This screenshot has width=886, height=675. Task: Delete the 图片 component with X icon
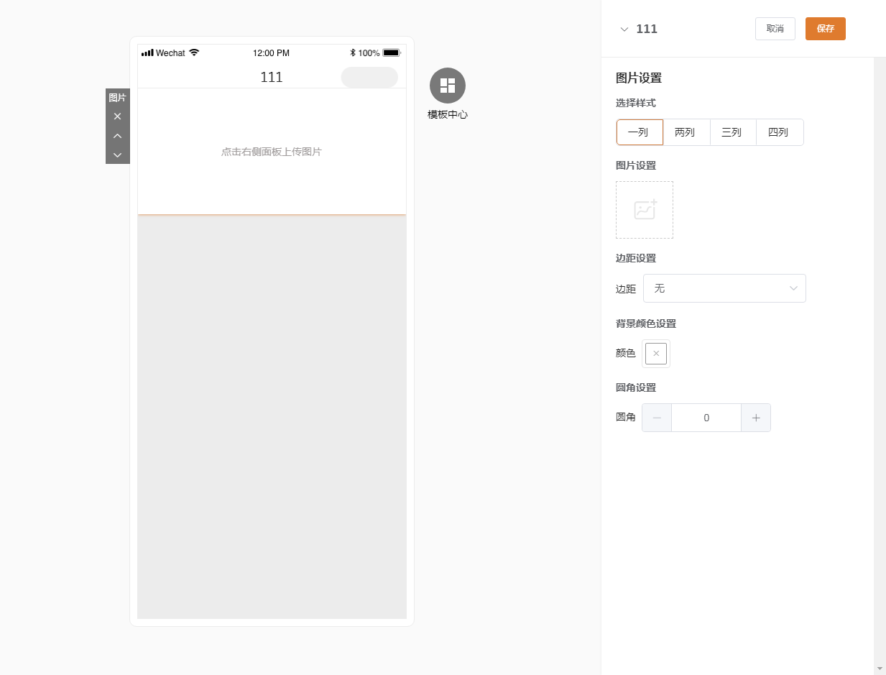click(x=117, y=116)
